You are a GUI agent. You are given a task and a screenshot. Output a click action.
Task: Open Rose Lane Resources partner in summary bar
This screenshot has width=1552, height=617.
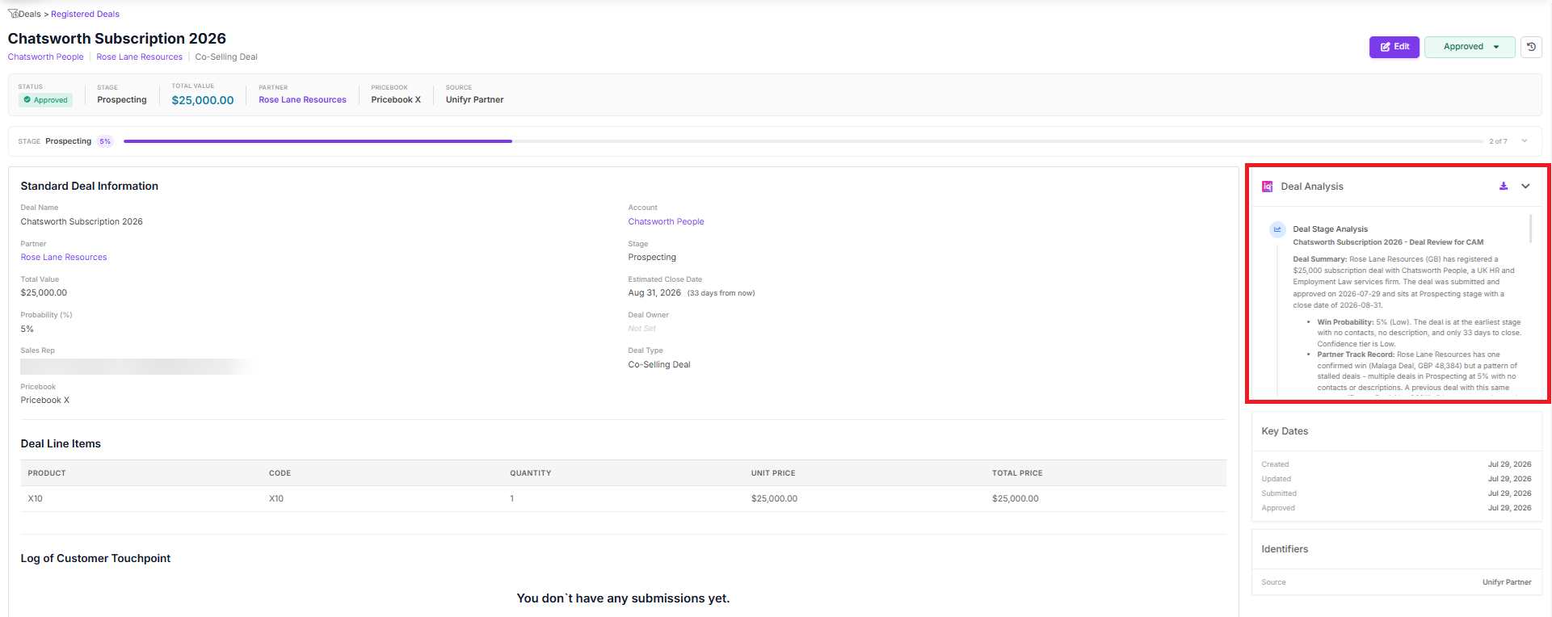pyautogui.click(x=302, y=100)
